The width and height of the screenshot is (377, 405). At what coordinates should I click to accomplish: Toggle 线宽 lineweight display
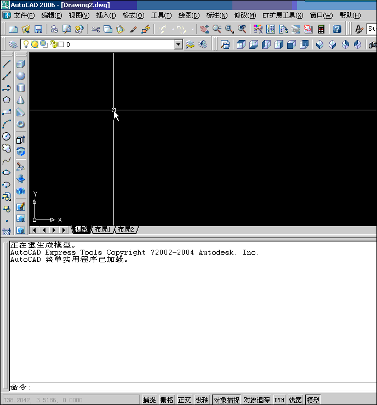point(295,400)
